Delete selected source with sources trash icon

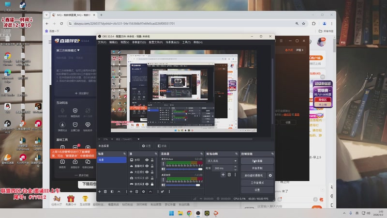pos(137,191)
